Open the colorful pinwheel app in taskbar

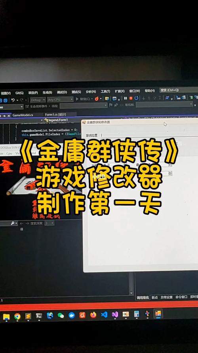tap(147, 314)
